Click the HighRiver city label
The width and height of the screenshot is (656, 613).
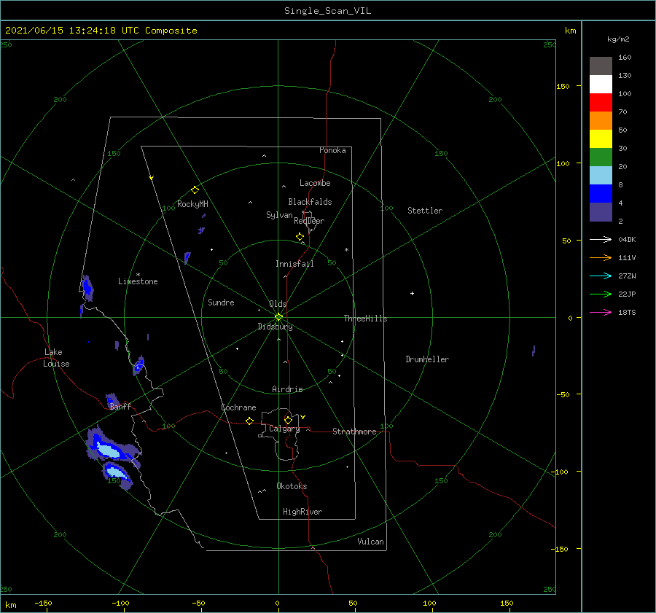tap(302, 512)
